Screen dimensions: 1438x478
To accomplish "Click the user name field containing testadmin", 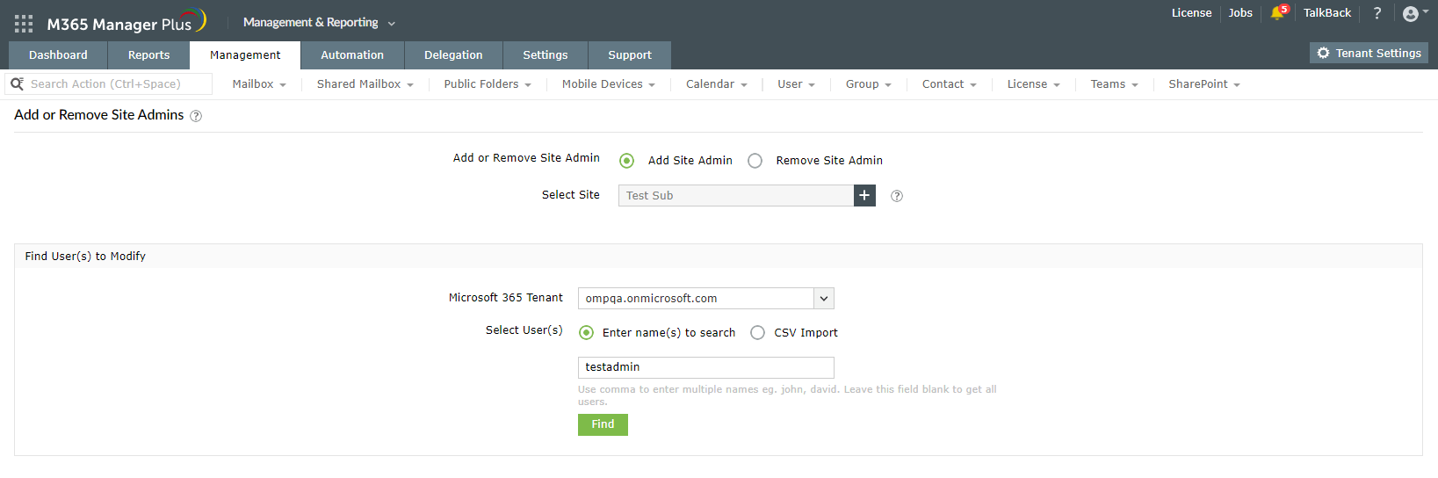I will pos(706,367).
